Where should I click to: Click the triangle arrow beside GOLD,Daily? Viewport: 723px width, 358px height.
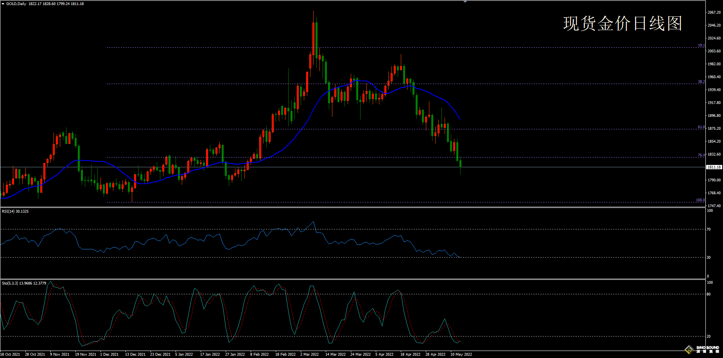click(x=3, y=4)
